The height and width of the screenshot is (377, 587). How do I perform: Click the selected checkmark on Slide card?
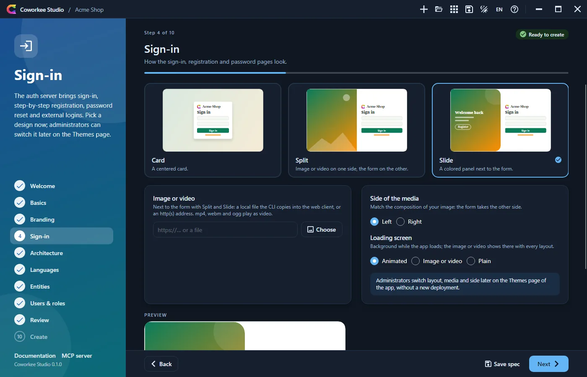[558, 160]
